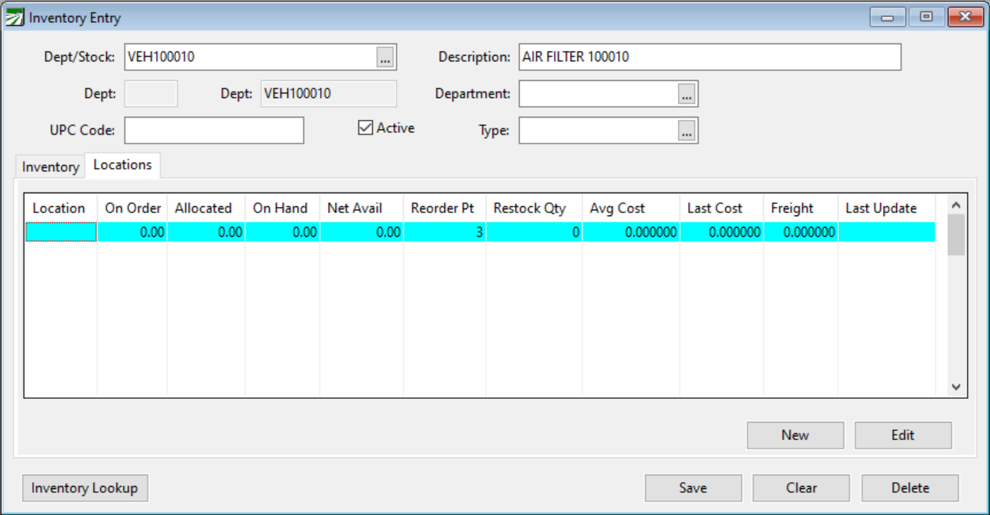The width and height of the screenshot is (990, 515).
Task: Click the Inventory Entry app icon
Action: [x=15, y=18]
